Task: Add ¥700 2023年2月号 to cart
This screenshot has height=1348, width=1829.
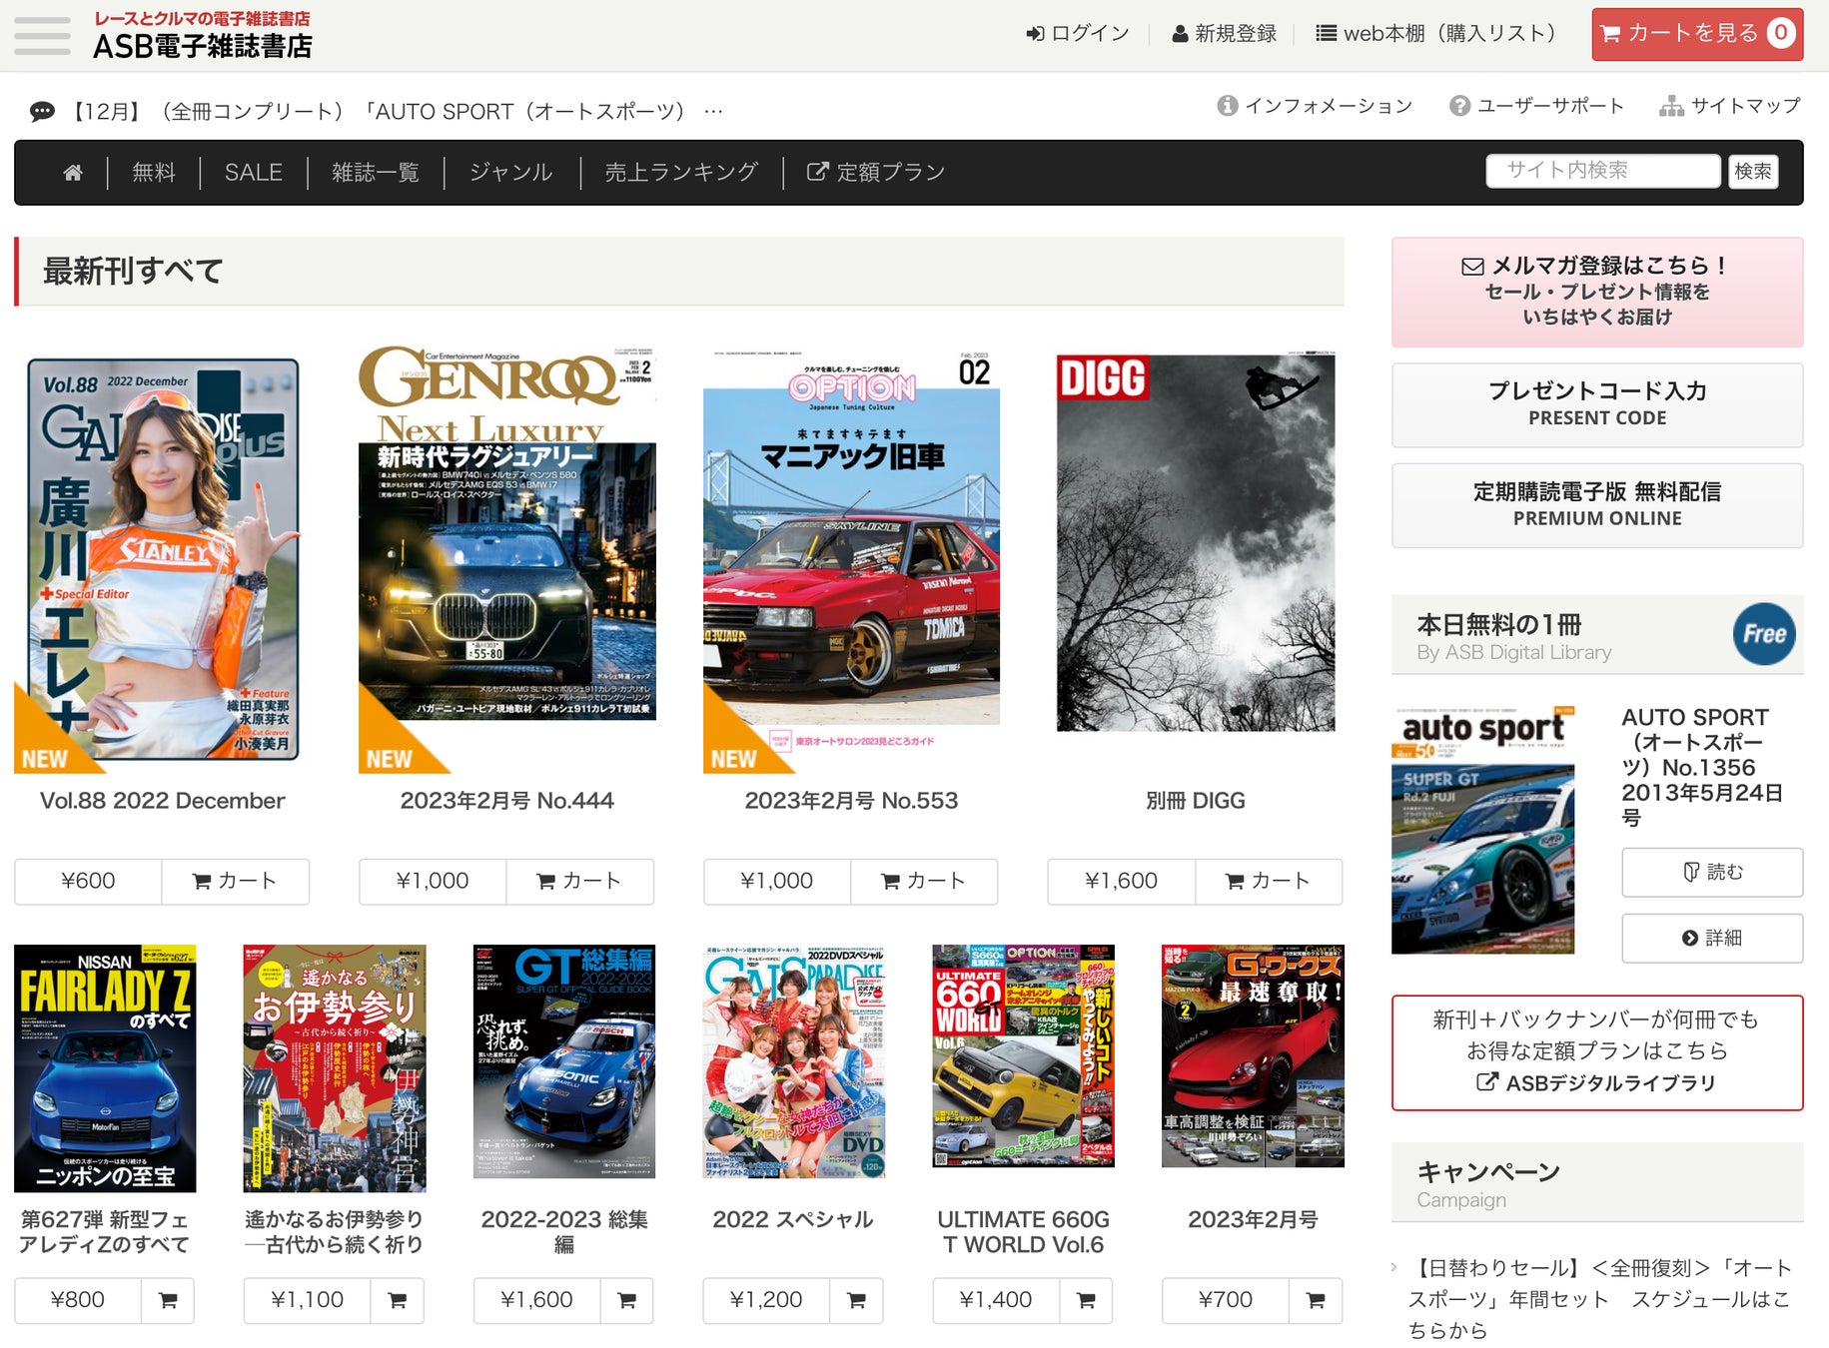Action: pyautogui.click(x=1316, y=1300)
